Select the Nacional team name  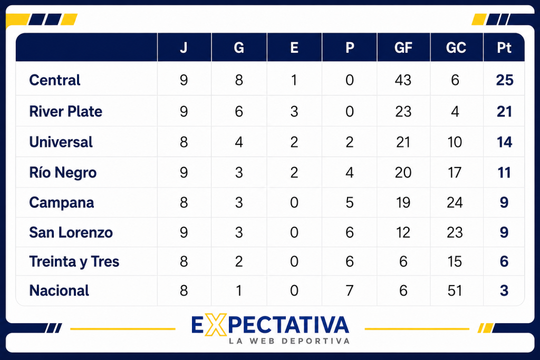59,290
